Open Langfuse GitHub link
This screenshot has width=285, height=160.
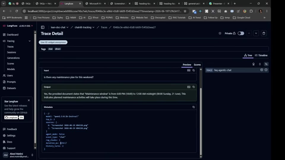11,118
